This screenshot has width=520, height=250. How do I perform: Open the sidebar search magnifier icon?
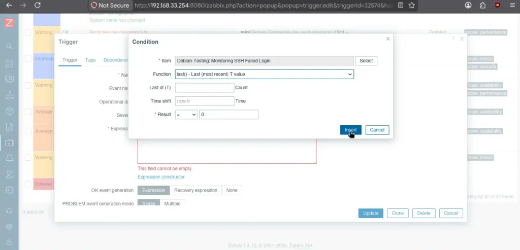click(9, 46)
